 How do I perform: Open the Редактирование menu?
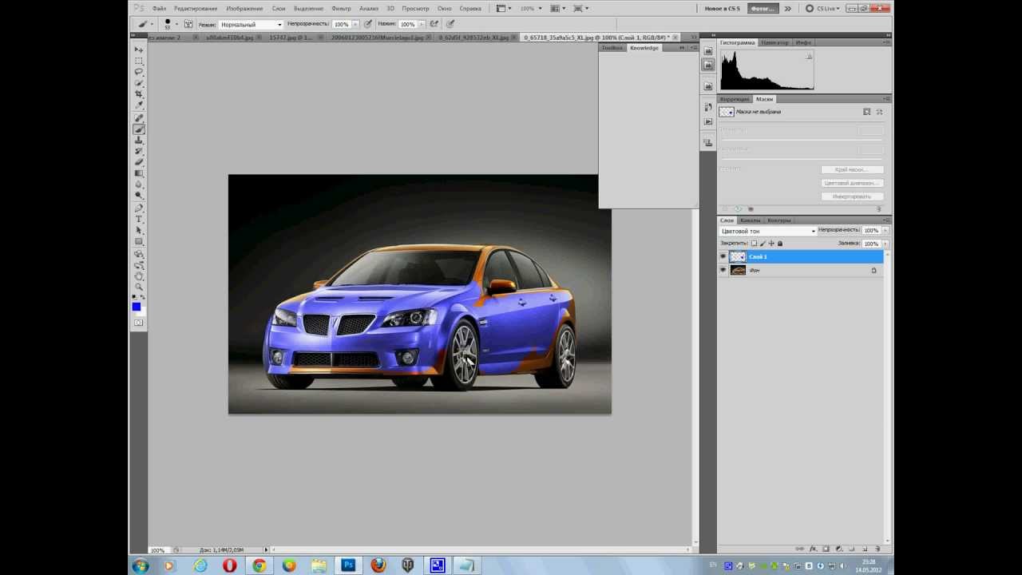click(196, 9)
